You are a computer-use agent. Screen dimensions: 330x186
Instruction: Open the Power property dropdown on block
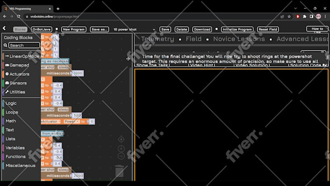(x=71, y=121)
